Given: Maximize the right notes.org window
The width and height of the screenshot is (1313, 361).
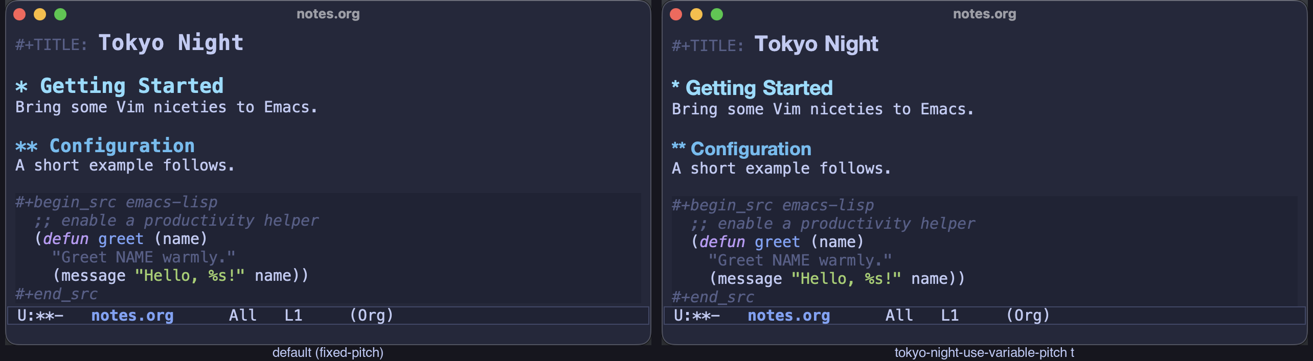Looking at the screenshot, I should [x=717, y=14].
